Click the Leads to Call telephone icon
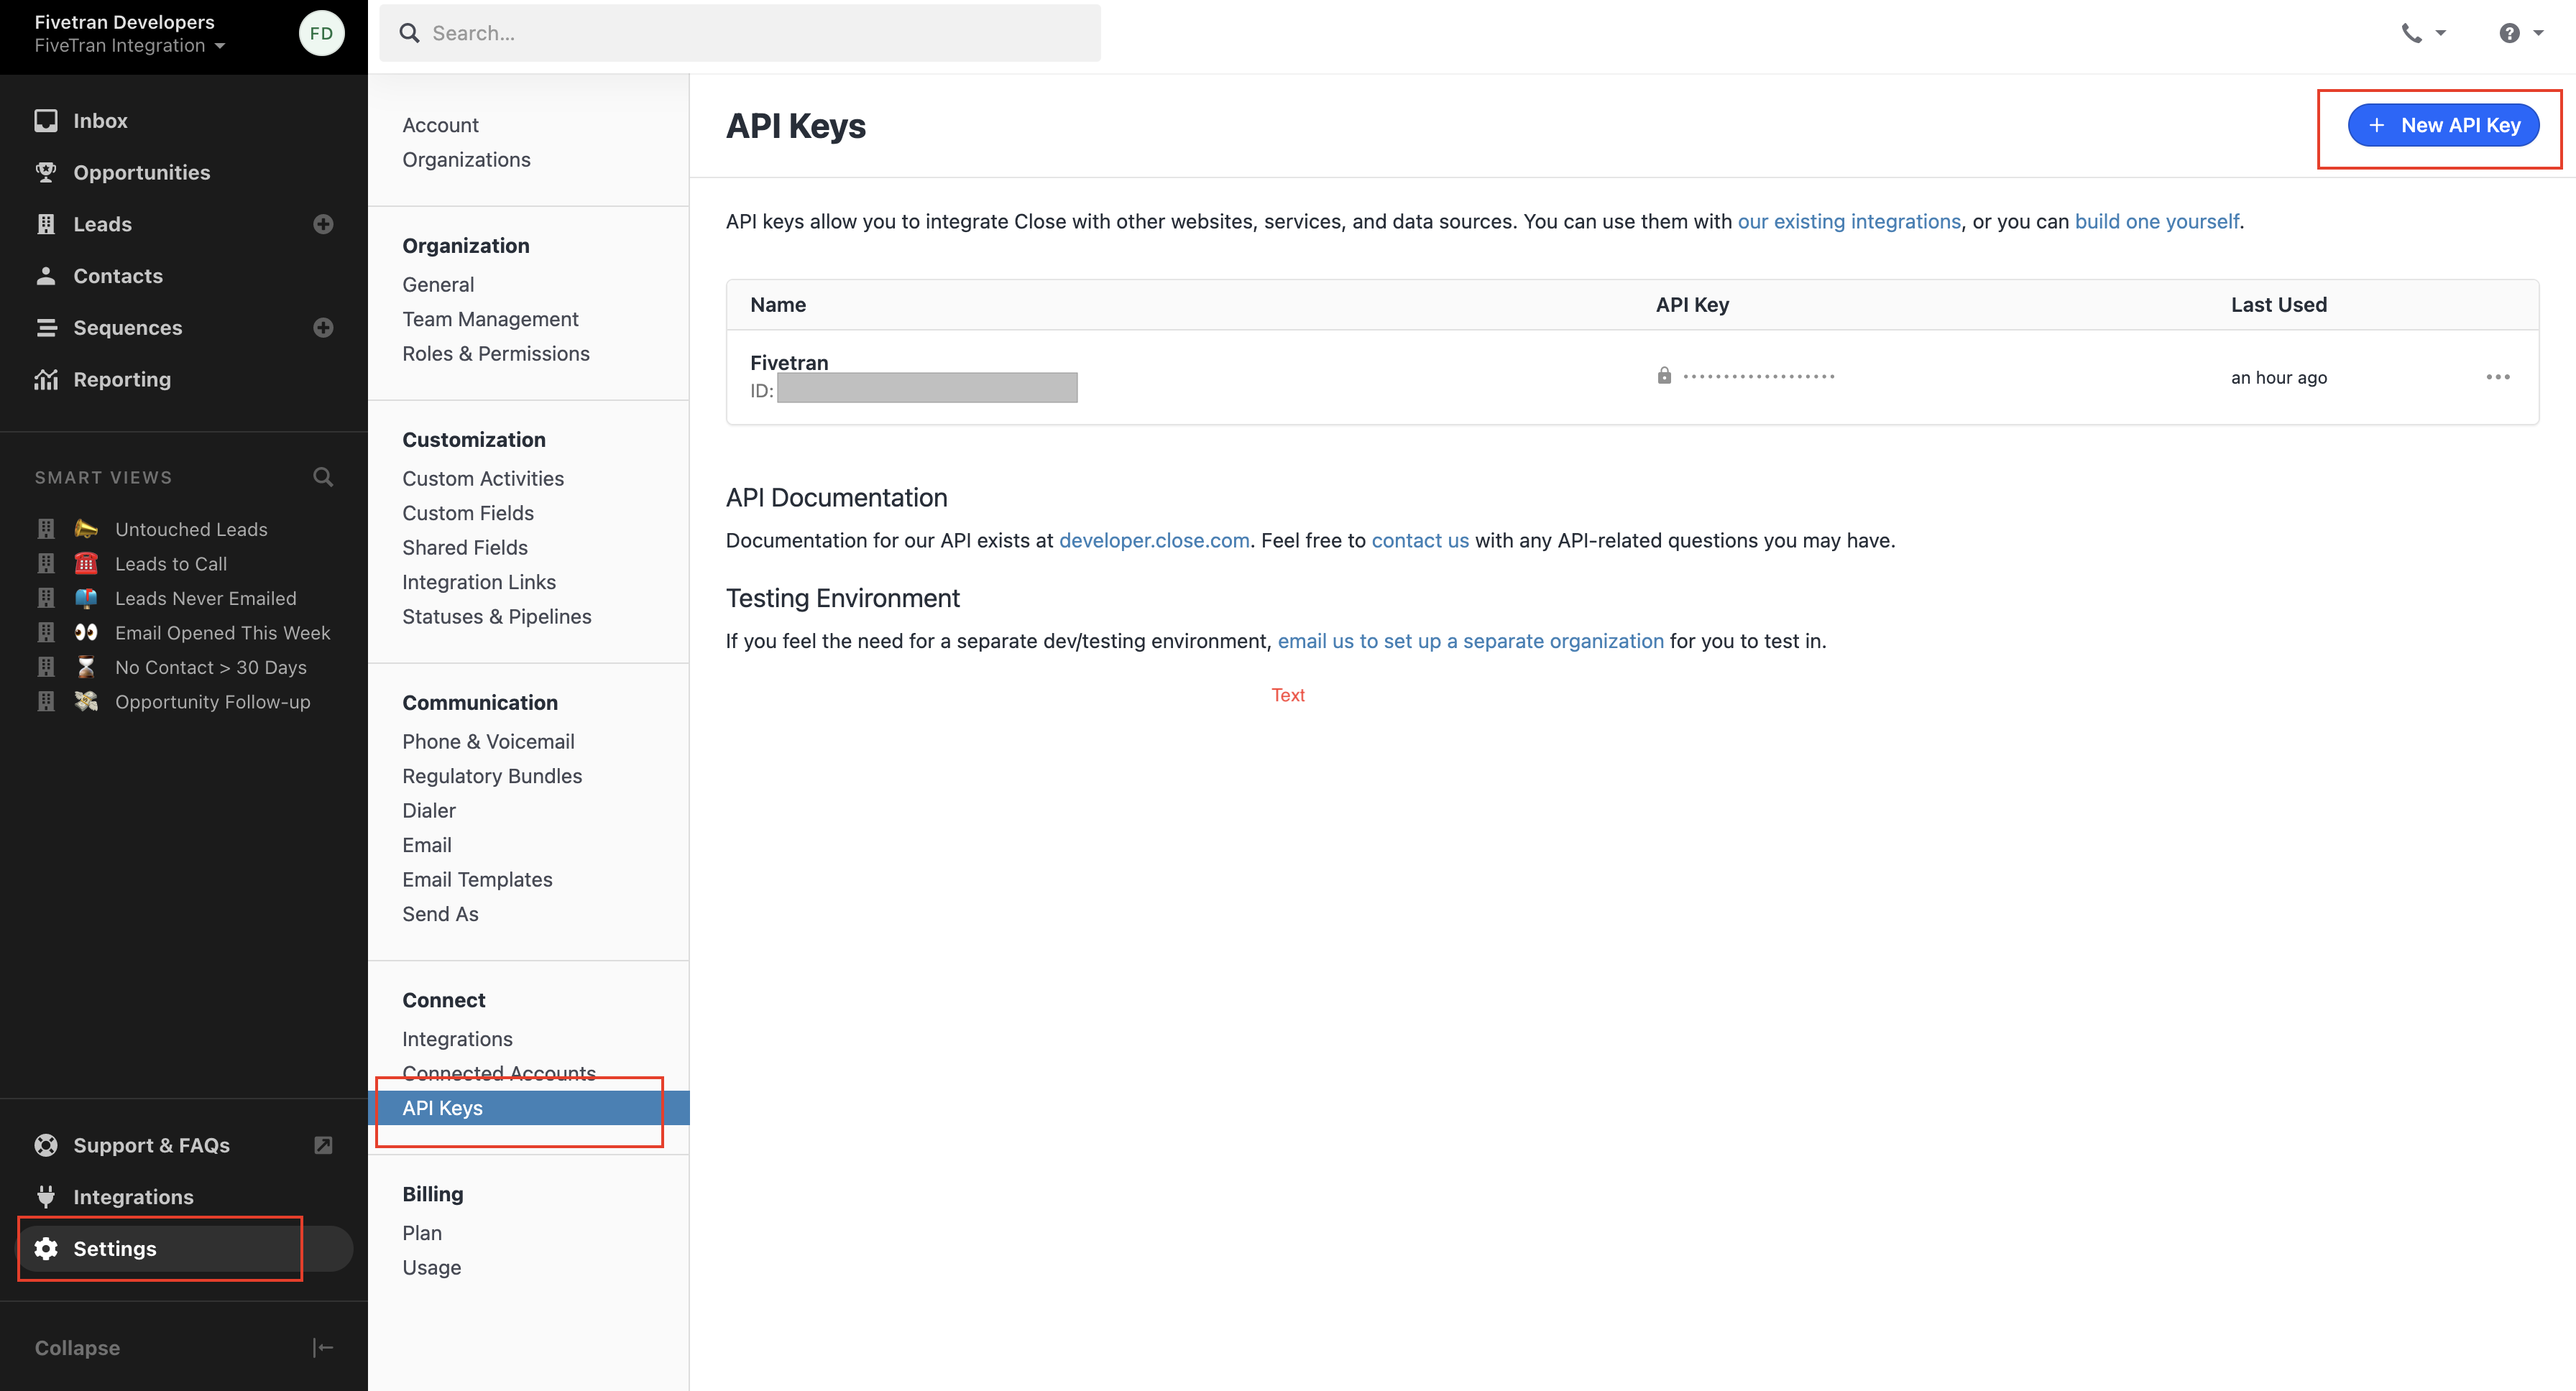Image resolution: width=2576 pixels, height=1391 pixels. pos(86,563)
